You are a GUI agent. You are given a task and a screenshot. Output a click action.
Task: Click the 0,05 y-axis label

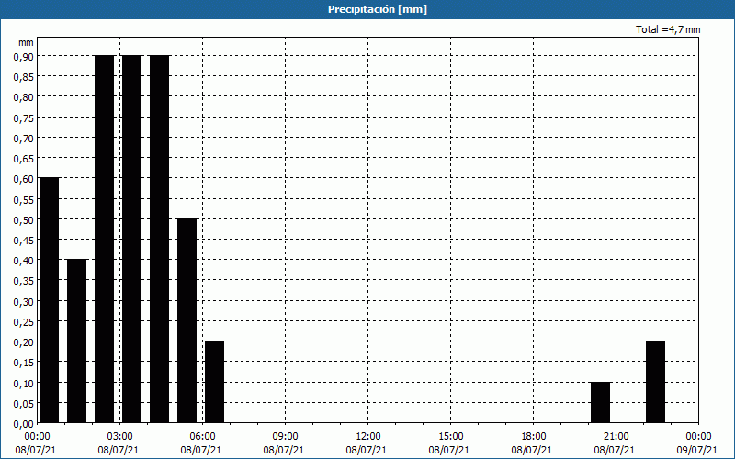pos(24,403)
